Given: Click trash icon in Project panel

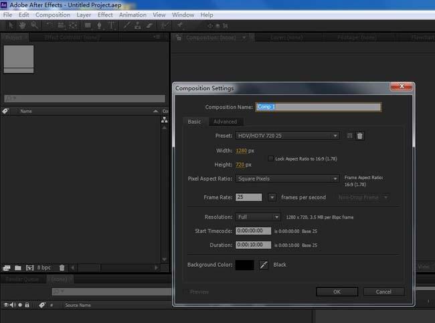Looking at the screenshot, I should (x=62, y=267).
